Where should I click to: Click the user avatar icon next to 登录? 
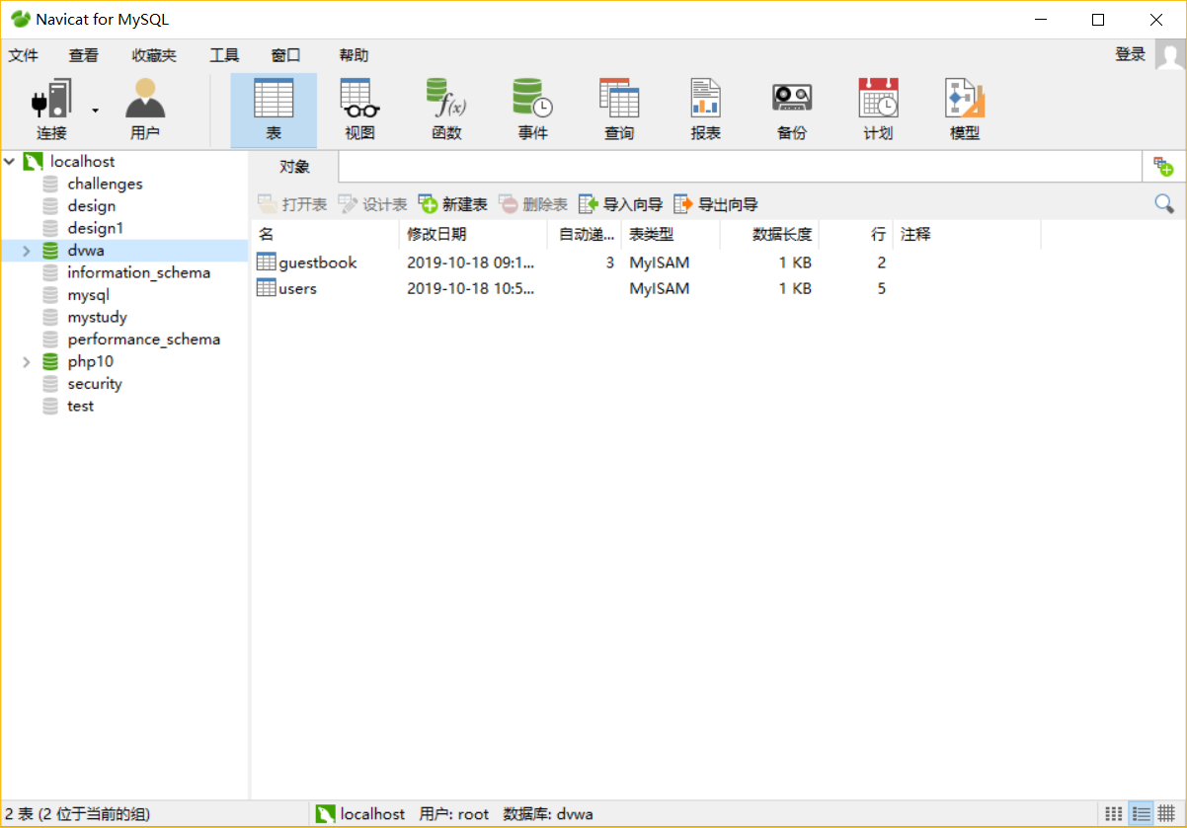point(1170,55)
